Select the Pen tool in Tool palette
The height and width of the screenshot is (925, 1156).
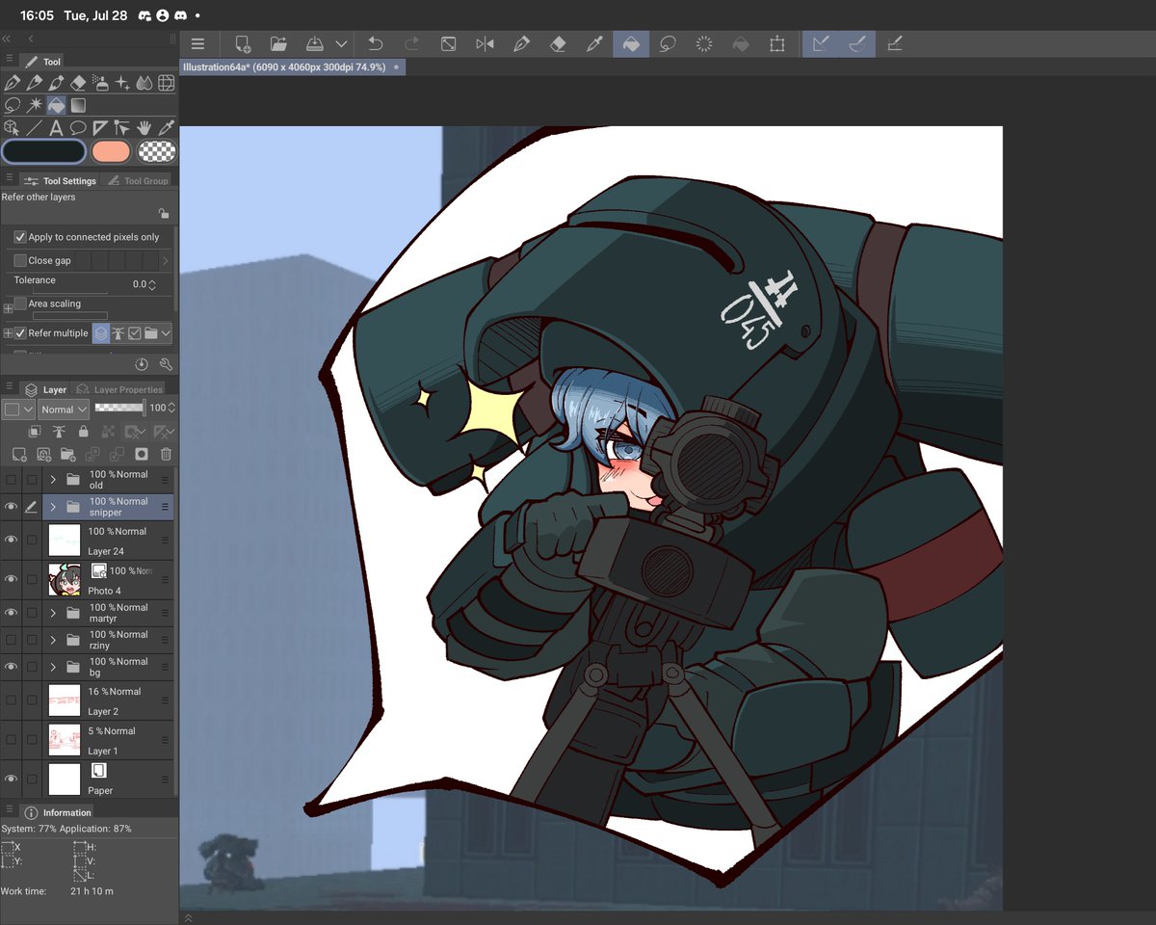(13, 84)
